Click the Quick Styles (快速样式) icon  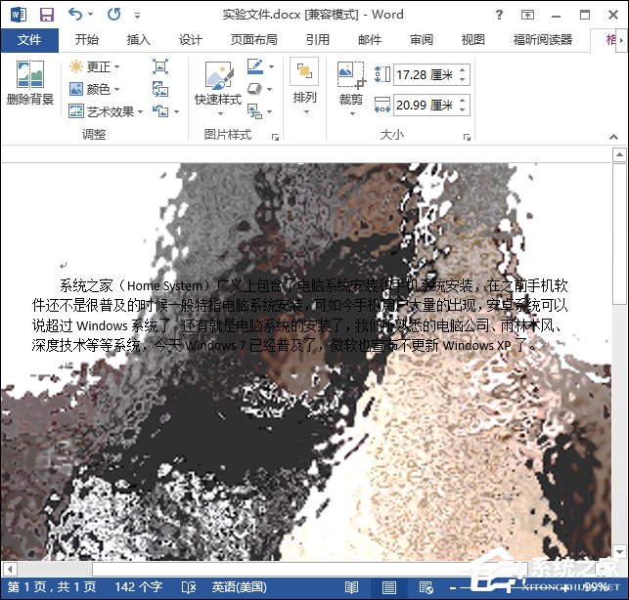217,76
